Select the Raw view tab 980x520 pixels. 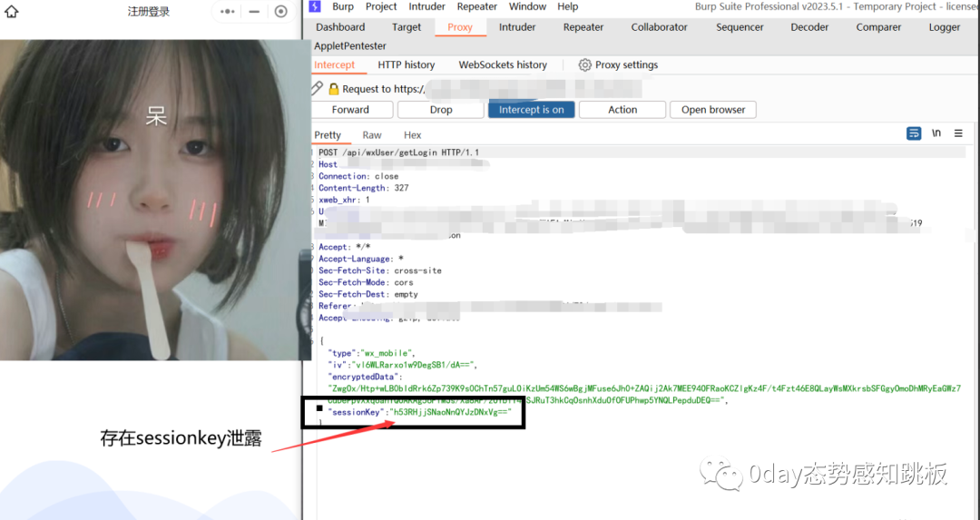pos(372,135)
